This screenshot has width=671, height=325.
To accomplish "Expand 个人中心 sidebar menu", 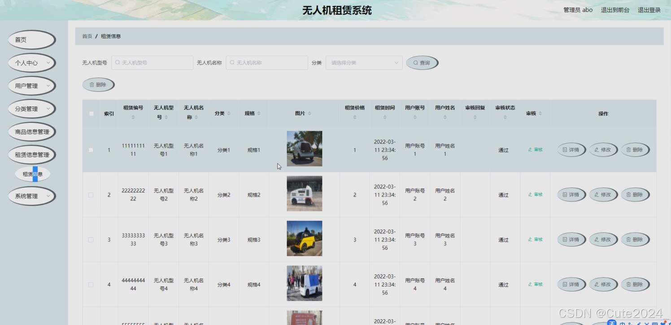I will [x=32, y=63].
